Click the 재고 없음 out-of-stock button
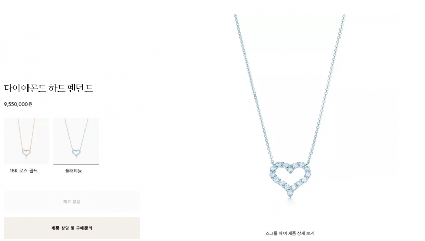The height and width of the screenshot is (241, 425). pyautogui.click(x=72, y=201)
